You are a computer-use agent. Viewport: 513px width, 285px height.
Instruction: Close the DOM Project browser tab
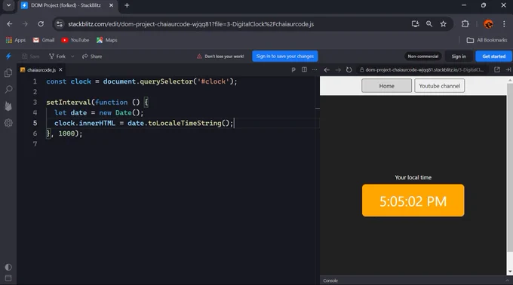pos(111,5)
